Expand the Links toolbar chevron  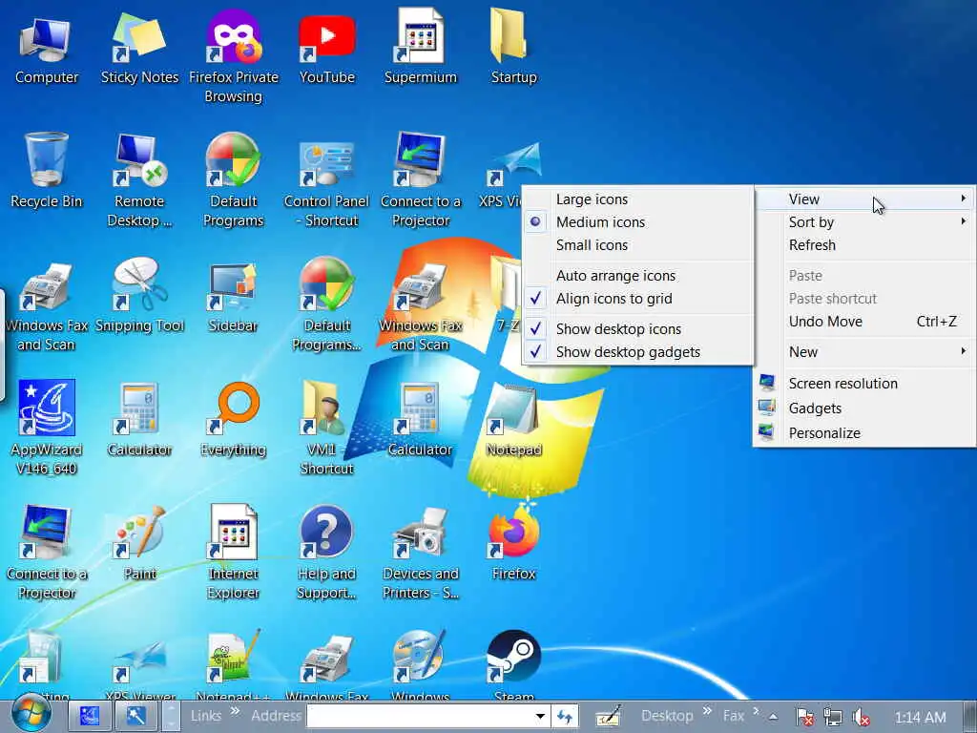pyautogui.click(x=235, y=710)
